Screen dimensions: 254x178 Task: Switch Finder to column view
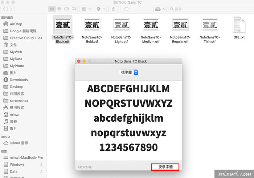click(x=66, y=9)
